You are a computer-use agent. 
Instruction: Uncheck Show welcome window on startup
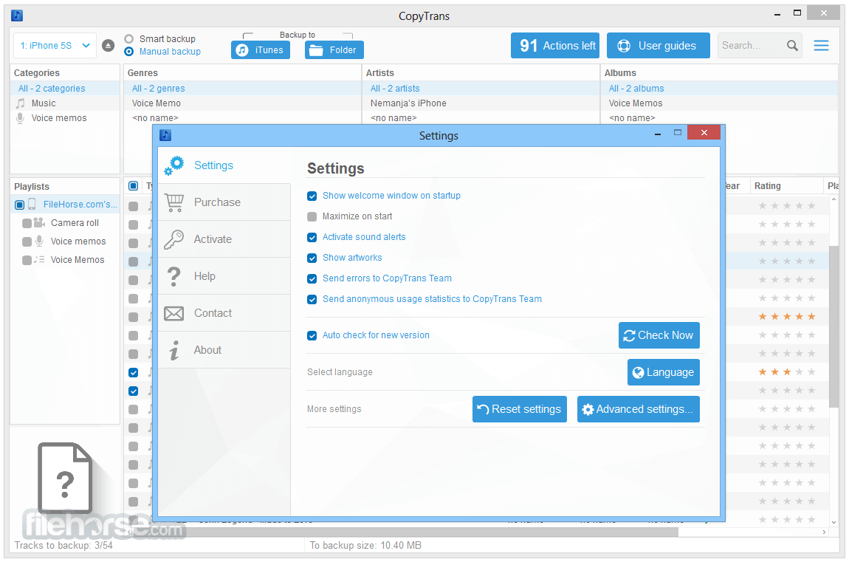312,196
